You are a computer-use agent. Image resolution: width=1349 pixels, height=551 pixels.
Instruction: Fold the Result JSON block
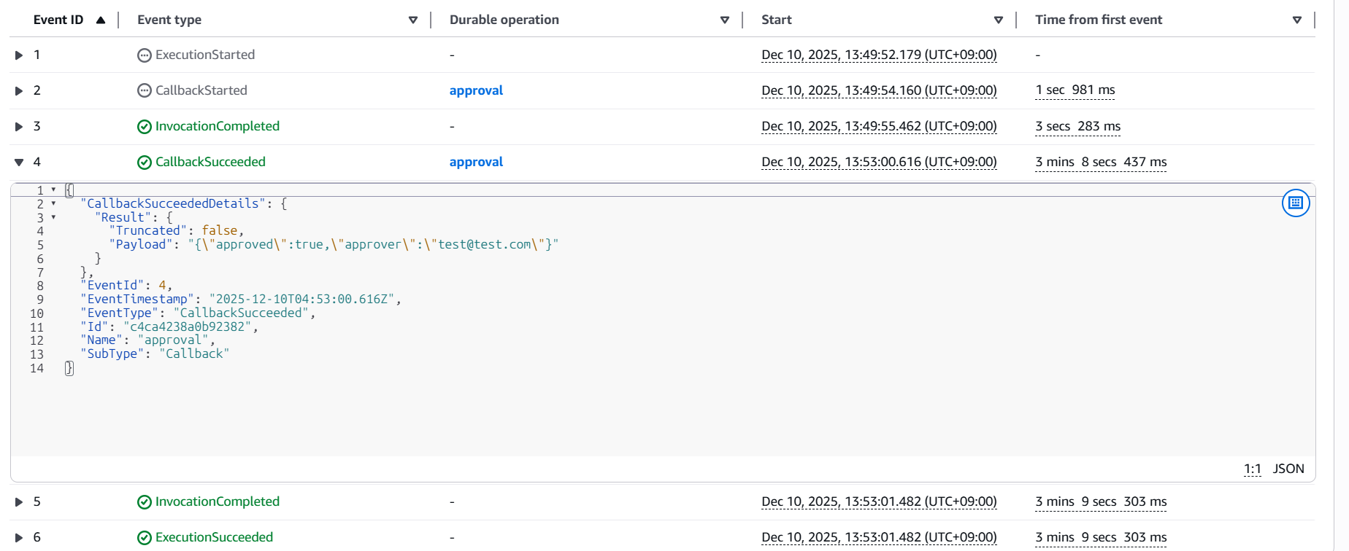53,217
